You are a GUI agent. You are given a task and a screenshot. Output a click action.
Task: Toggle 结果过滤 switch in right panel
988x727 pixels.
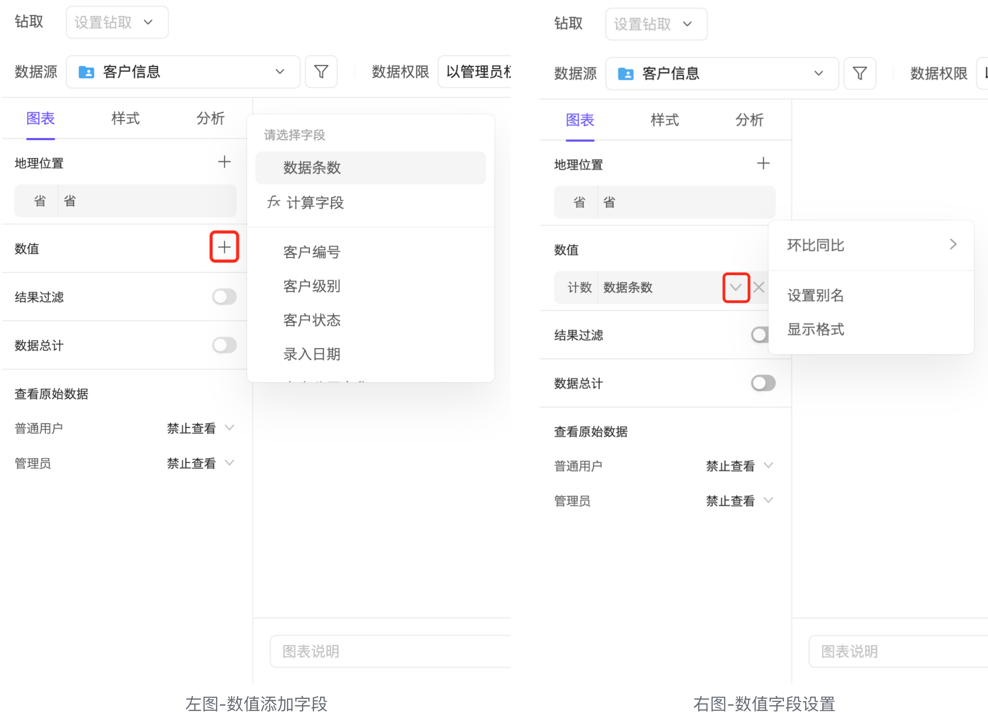click(760, 335)
